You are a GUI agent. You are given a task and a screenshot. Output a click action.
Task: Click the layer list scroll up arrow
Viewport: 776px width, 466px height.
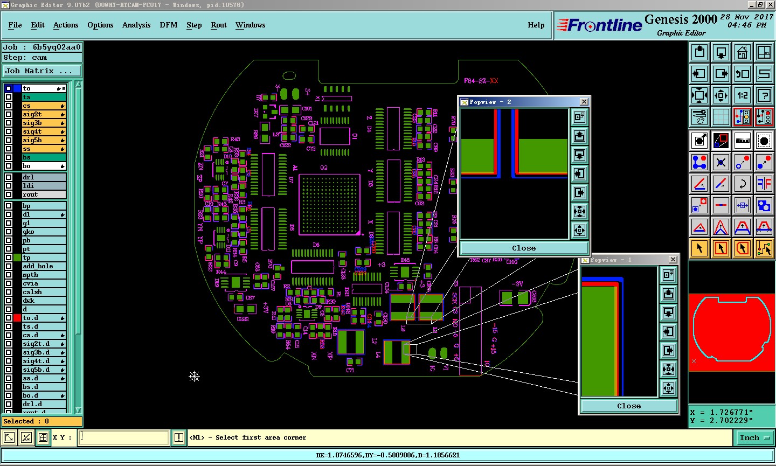79,85
